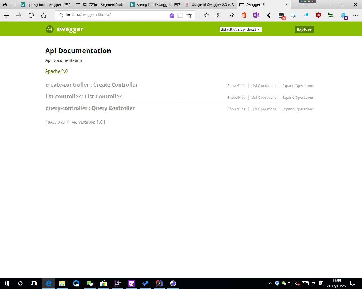362x289 pixels.
Task: Open IntelliJ IDEA from taskbar
Action: (x=159, y=283)
